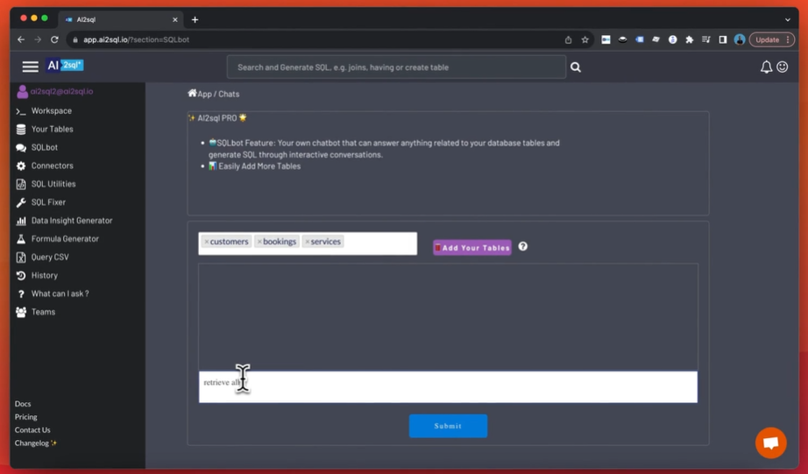The width and height of the screenshot is (808, 474).
Task: Open the Pricing link
Action: point(25,417)
